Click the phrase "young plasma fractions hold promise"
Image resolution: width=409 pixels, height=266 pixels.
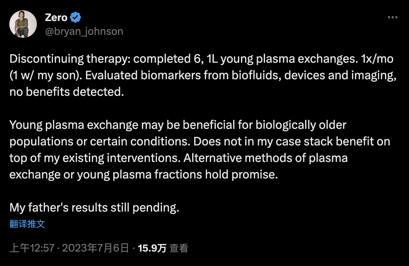177,174
